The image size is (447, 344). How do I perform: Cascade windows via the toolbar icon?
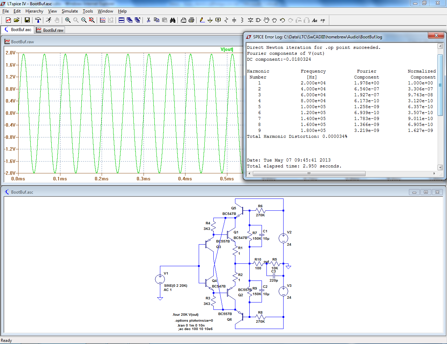[x=130, y=20]
